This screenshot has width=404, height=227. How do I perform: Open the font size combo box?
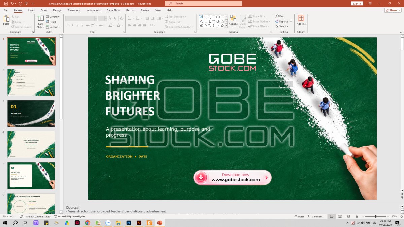coord(103,18)
